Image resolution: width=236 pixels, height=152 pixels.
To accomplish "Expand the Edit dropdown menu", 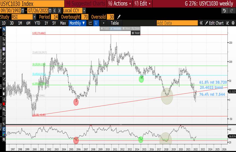I will 142,4.
